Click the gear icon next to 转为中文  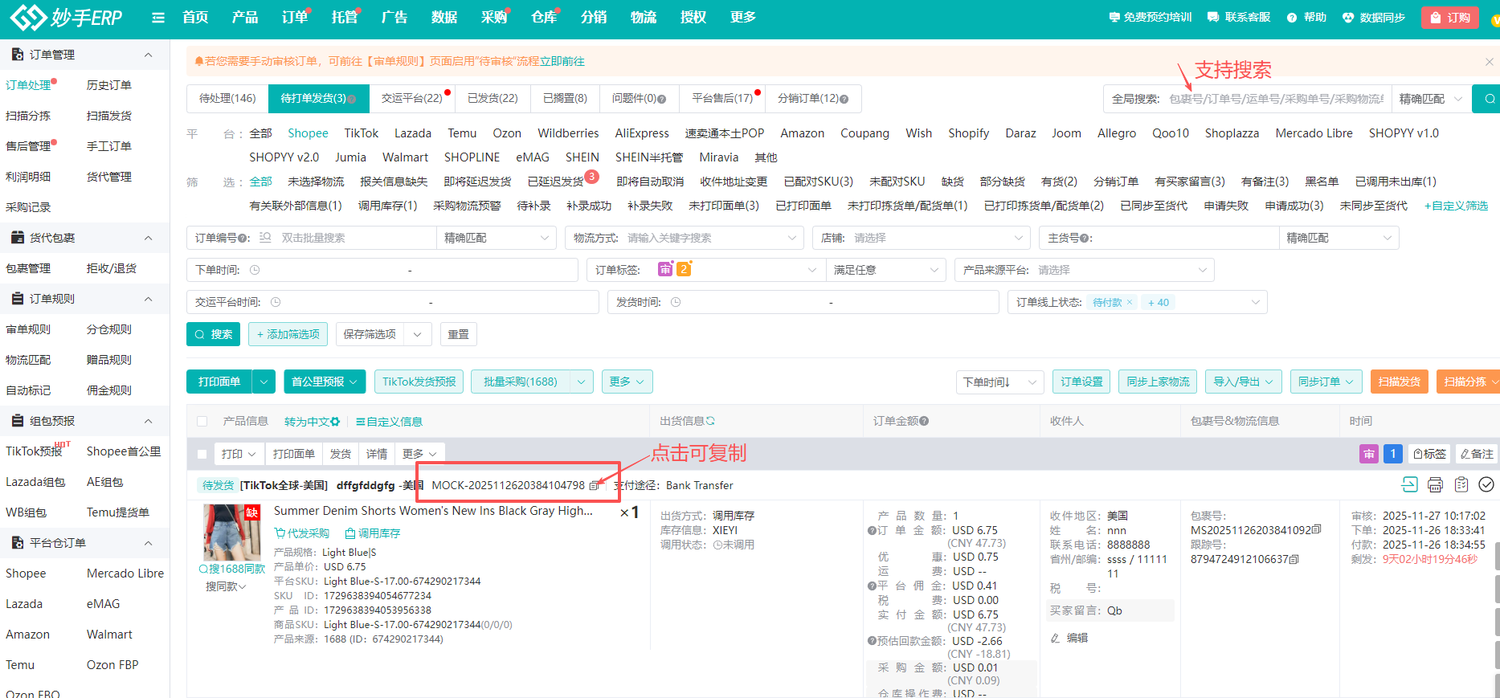335,422
